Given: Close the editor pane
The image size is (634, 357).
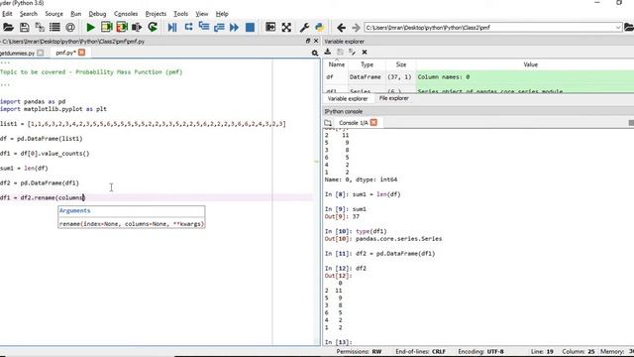Looking at the screenshot, I should (x=316, y=41).
